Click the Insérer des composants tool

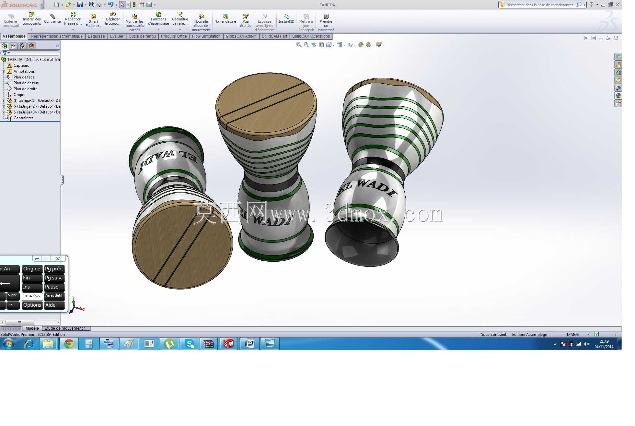click(32, 19)
